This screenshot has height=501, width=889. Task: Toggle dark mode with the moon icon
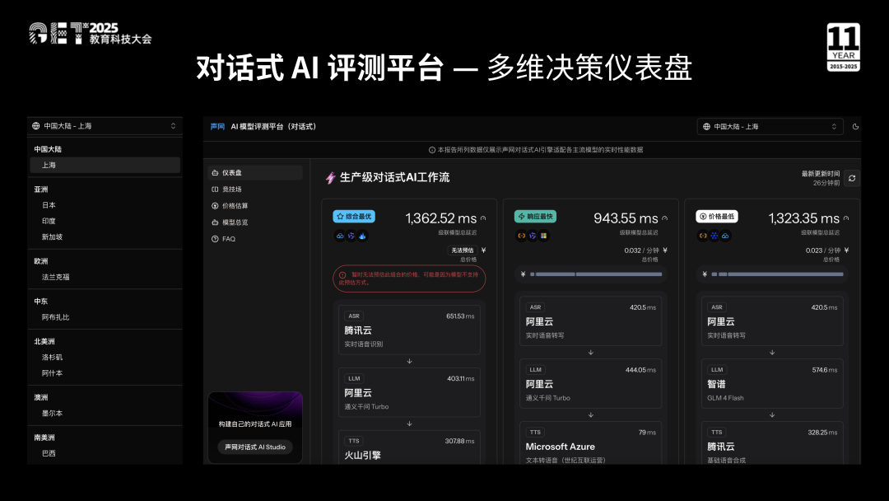pyautogui.click(x=855, y=127)
